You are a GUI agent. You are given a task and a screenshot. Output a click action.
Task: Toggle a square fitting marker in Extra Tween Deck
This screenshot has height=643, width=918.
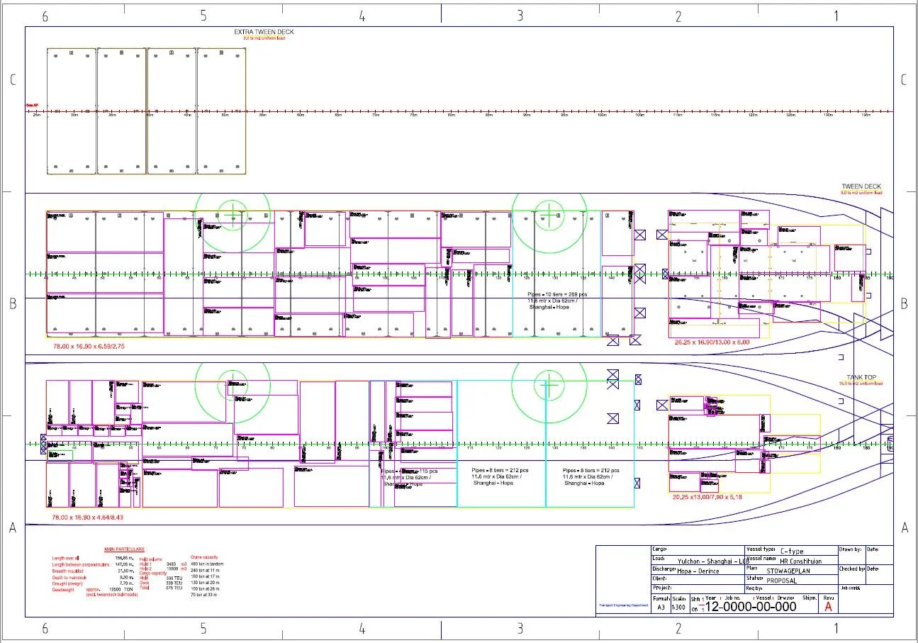(x=71, y=53)
